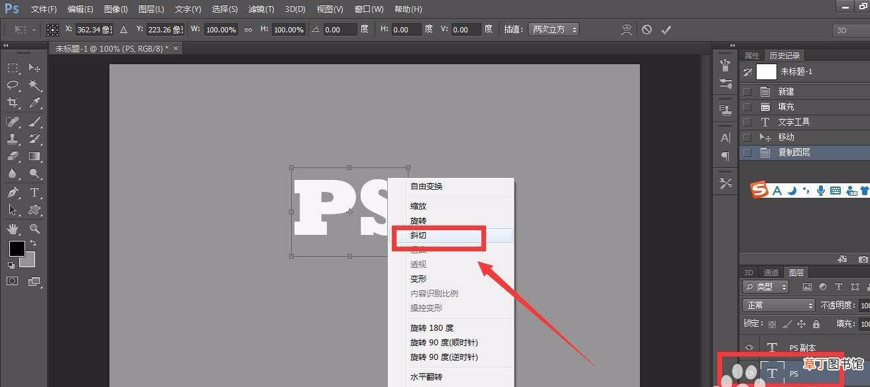This screenshot has width=870, height=387.
Task: Select the Spot Healing Brush tool
Action: pyautogui.click(x=13, y=122)
